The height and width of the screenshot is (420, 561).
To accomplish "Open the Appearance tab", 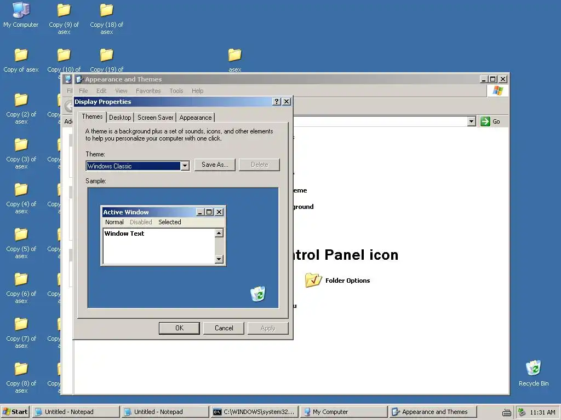I will pos(196,118).
